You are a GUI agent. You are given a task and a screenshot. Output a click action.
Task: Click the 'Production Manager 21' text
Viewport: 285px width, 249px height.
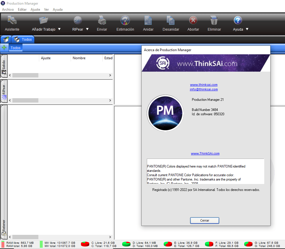208,100
